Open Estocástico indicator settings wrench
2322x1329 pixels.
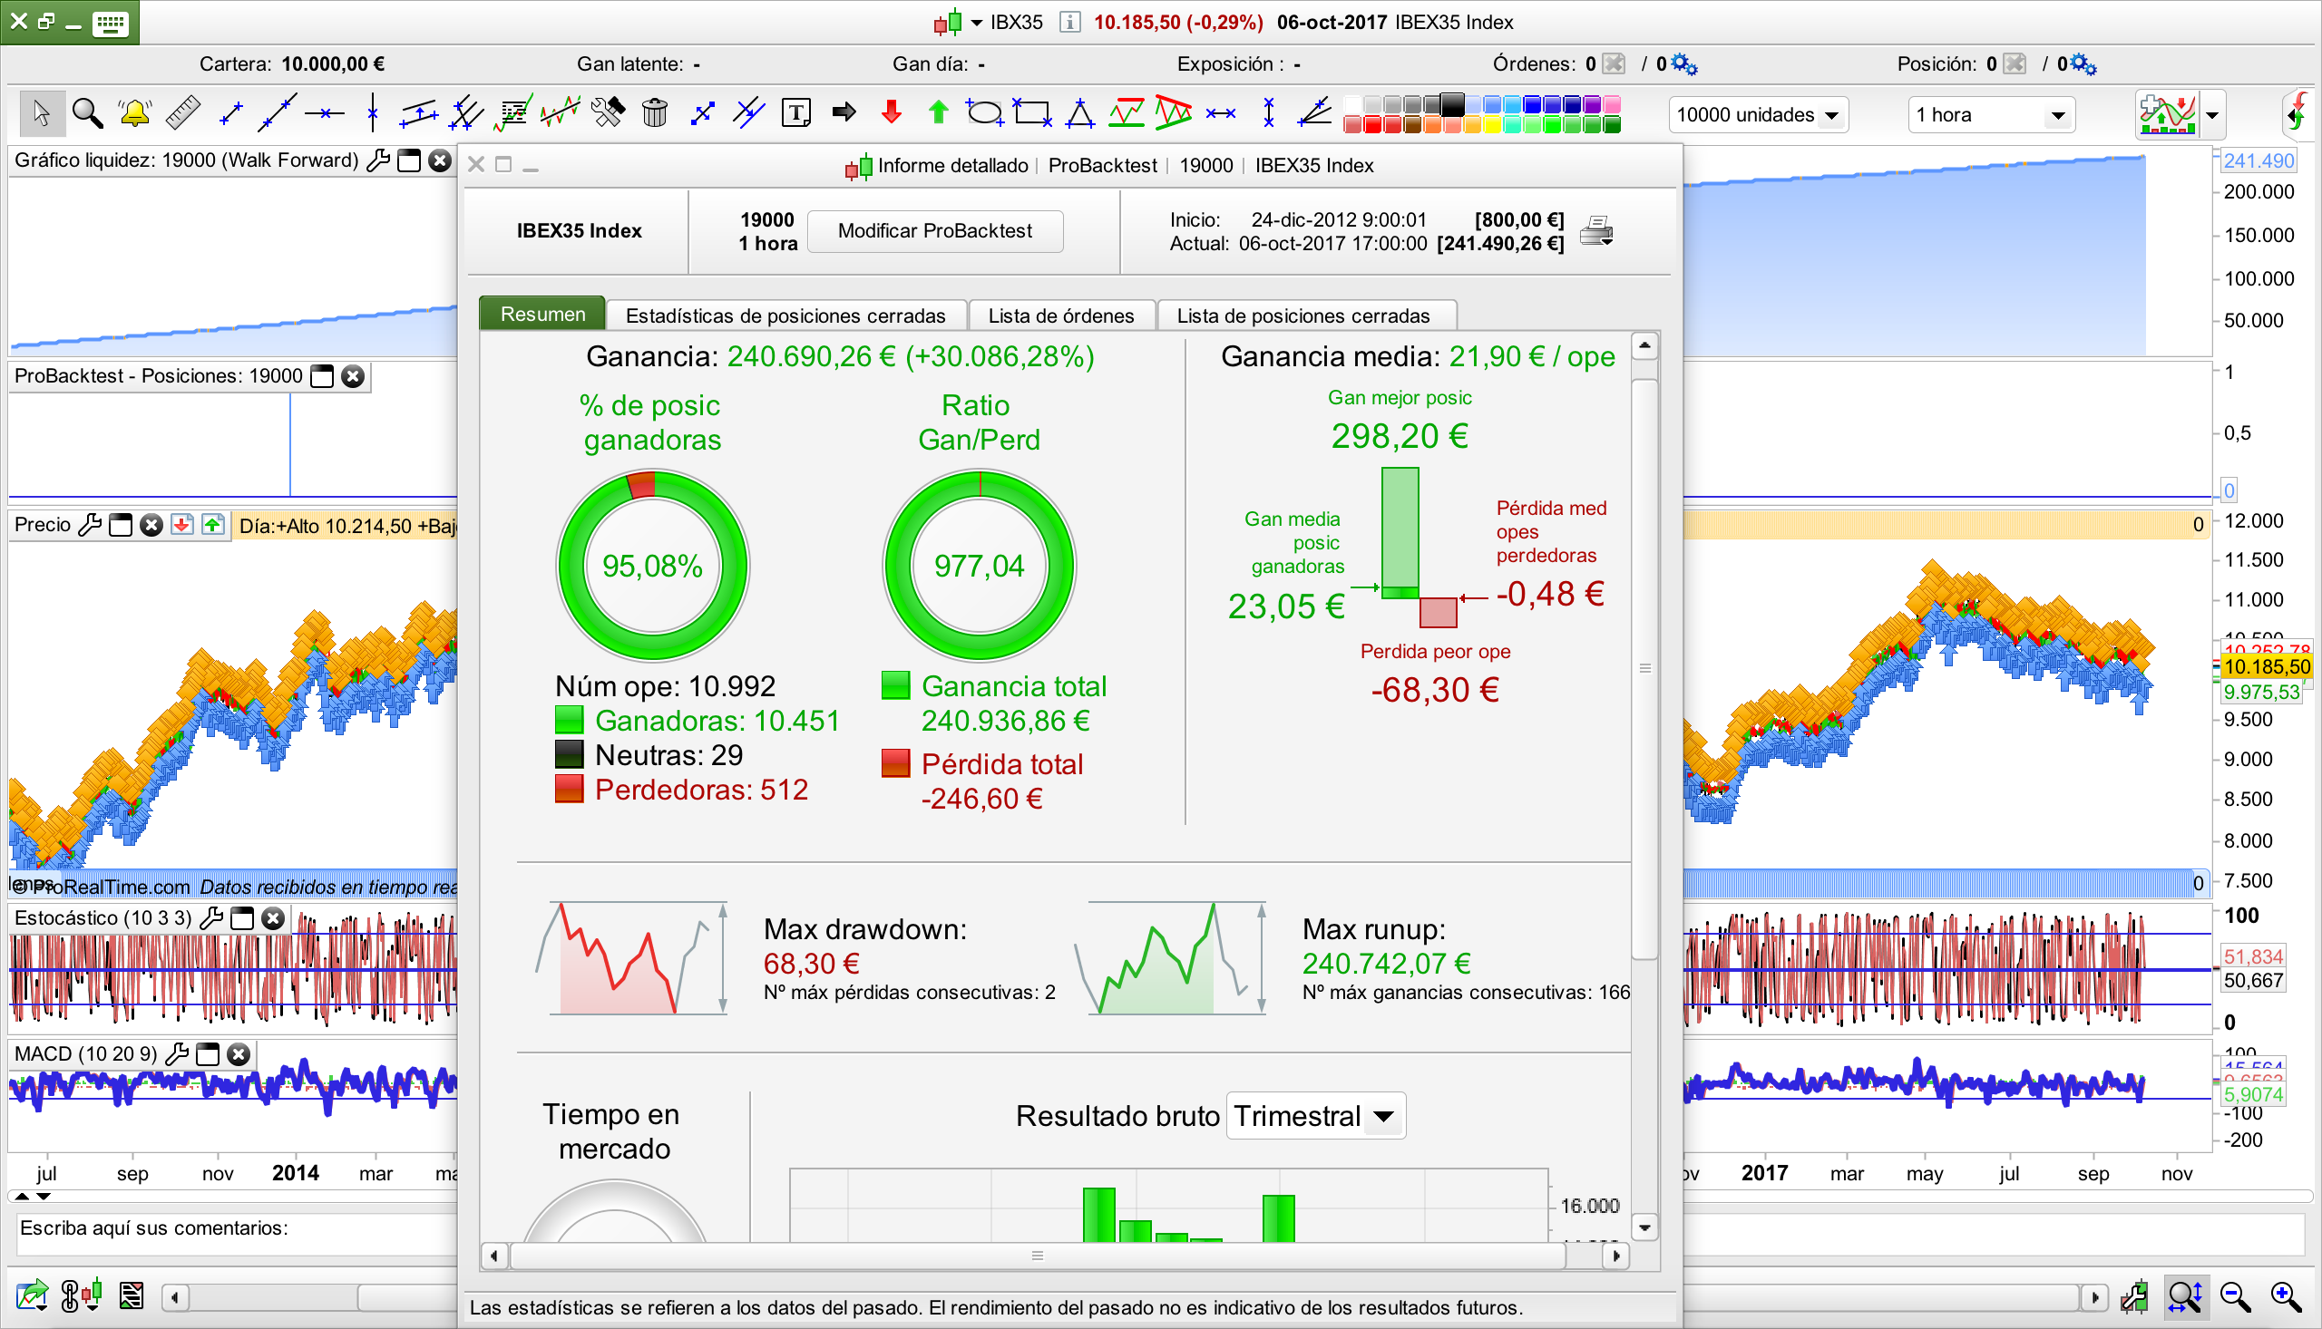(x=211, y=918)
